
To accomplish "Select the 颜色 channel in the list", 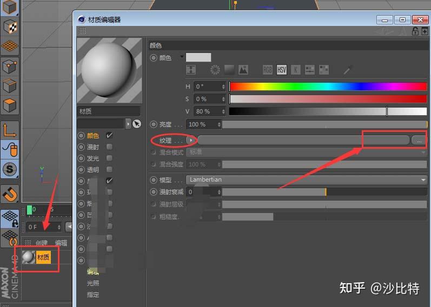I will tap(92, 136).
